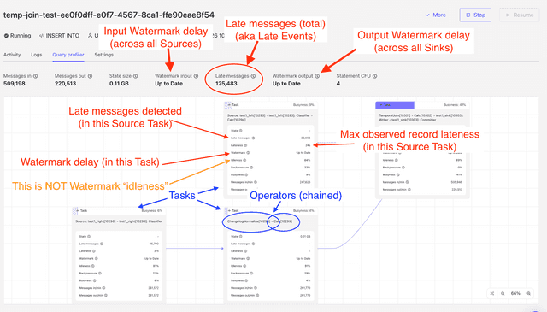
Task: Click the statement name temp-join-test title
Action: (x=109, y=15)
